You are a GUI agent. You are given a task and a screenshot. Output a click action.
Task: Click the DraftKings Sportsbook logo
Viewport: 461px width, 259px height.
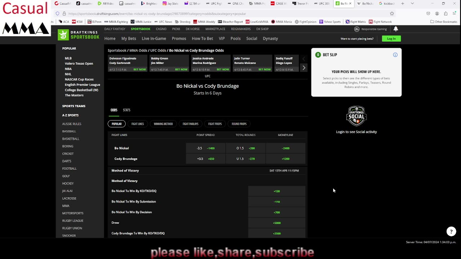click(x=79, y=35)
